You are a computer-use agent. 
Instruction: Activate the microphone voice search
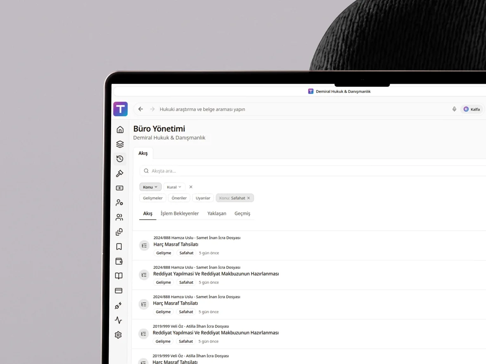click(454, 109)
